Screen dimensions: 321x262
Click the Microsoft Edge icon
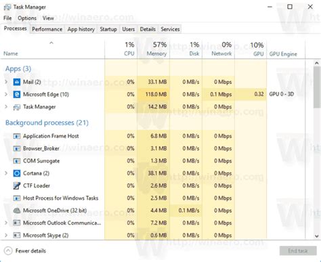coord(17,94)
